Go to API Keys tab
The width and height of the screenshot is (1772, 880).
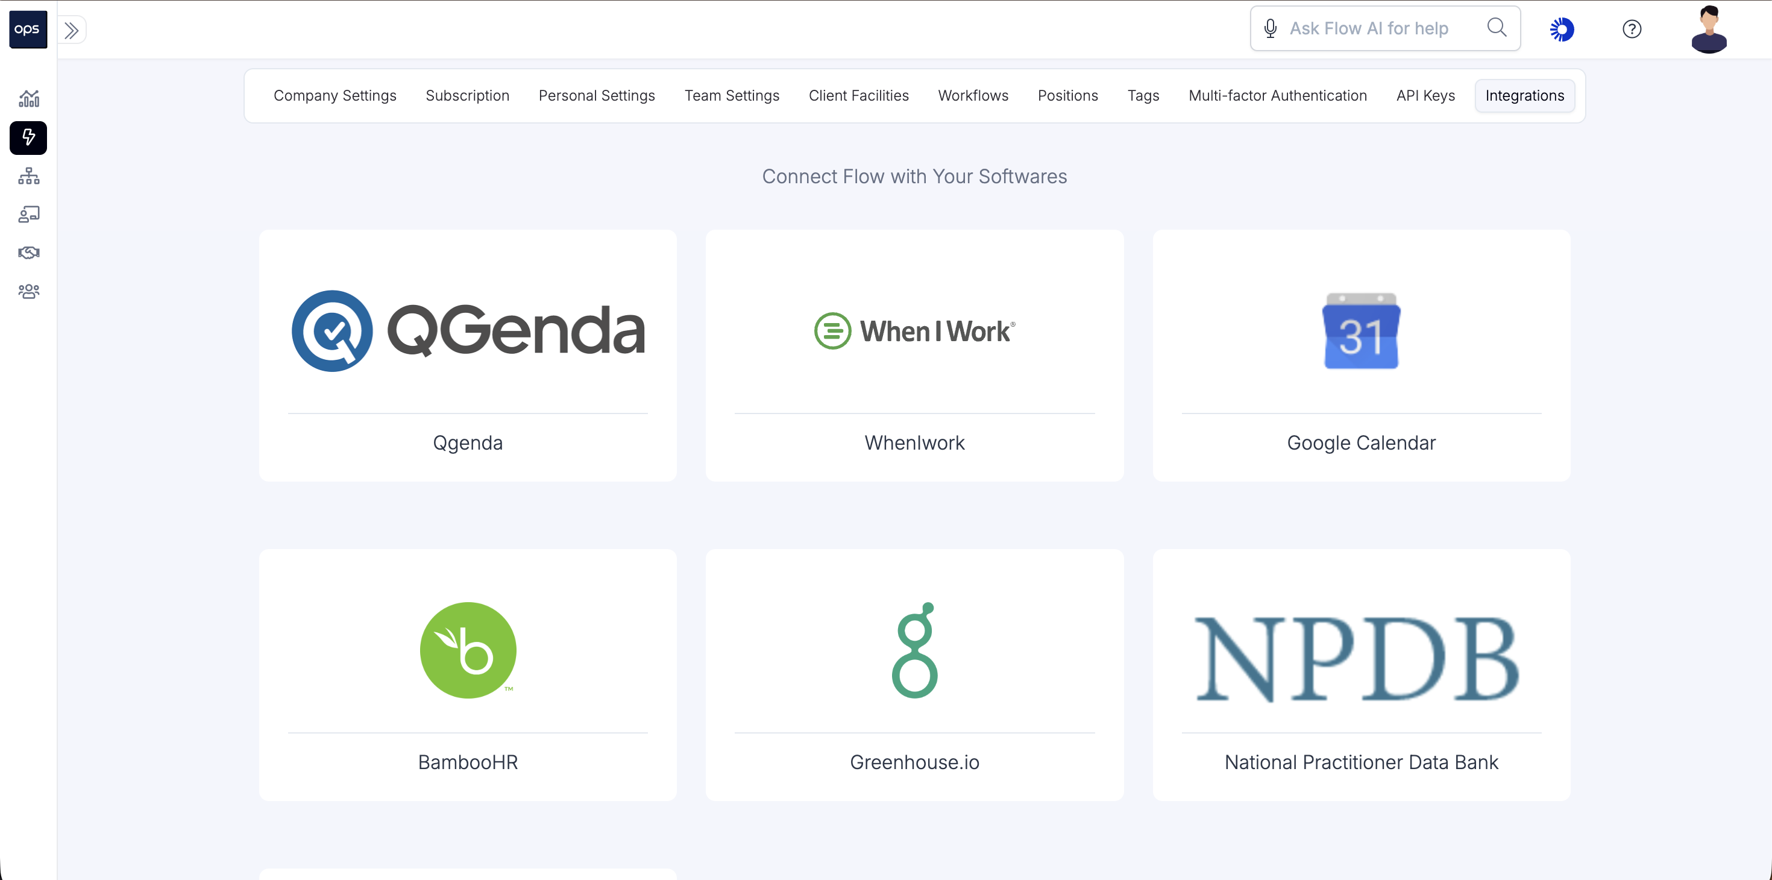click(1425, 96)
